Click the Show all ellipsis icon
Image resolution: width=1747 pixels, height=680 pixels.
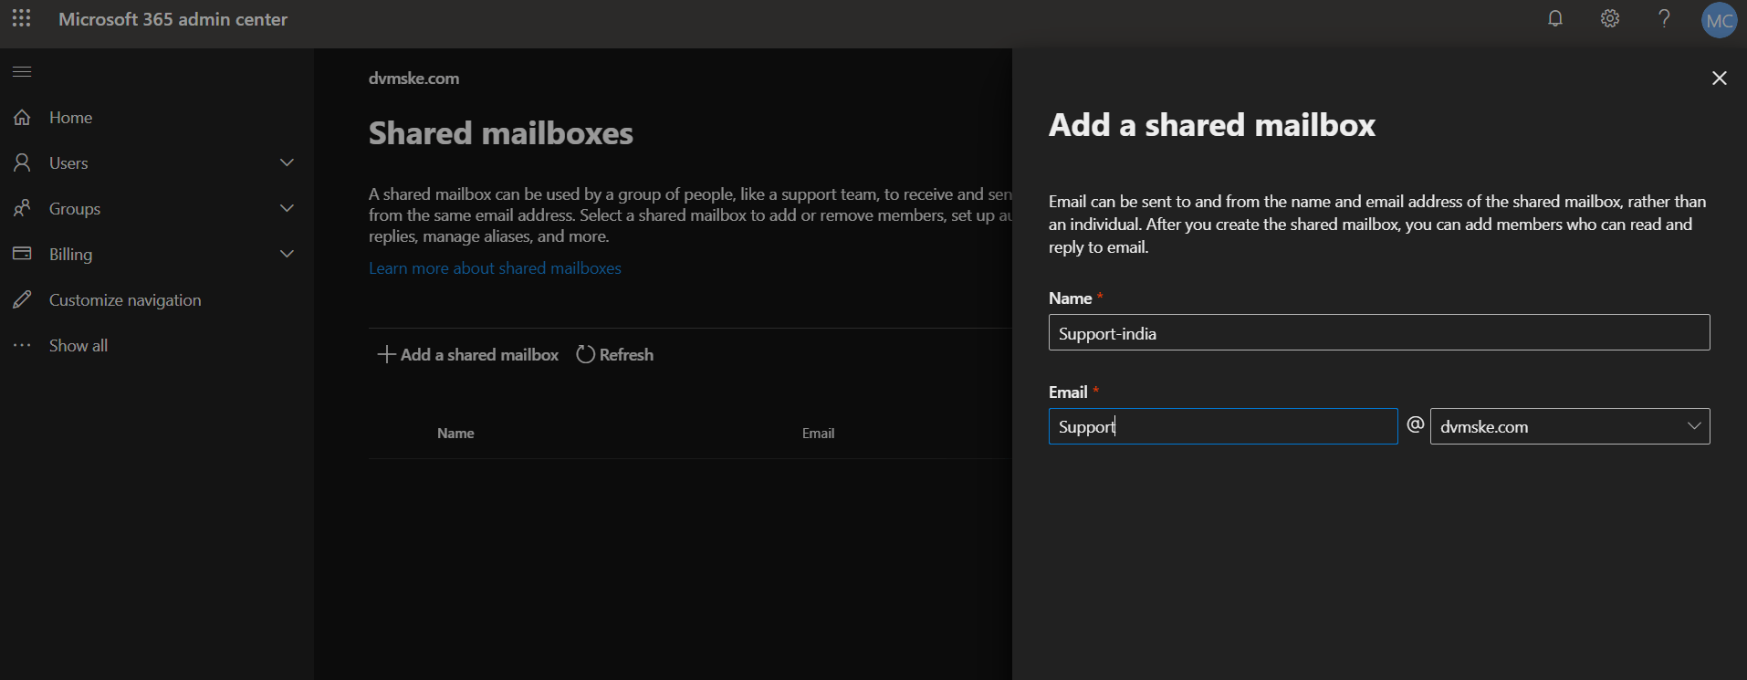click(22, 345)
